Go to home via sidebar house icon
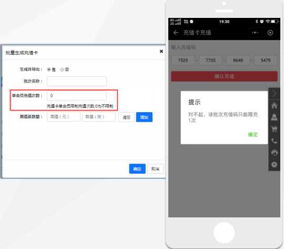The image size is (284, 249). click(x=274, y=105)
